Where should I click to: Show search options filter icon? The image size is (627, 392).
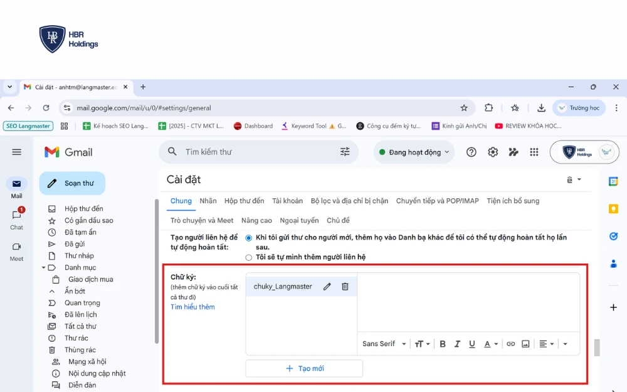click(x=345, y=152)
